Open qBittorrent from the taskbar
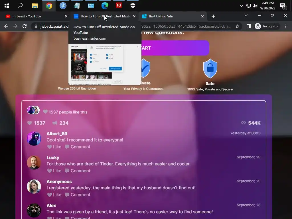Image resolution: width=292 pixels, height=219 pixels. click(63, 6)
